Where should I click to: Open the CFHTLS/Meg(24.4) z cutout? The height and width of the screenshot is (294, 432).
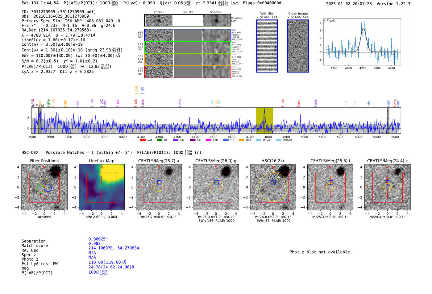pyautogui.click(x=387, y=187)
